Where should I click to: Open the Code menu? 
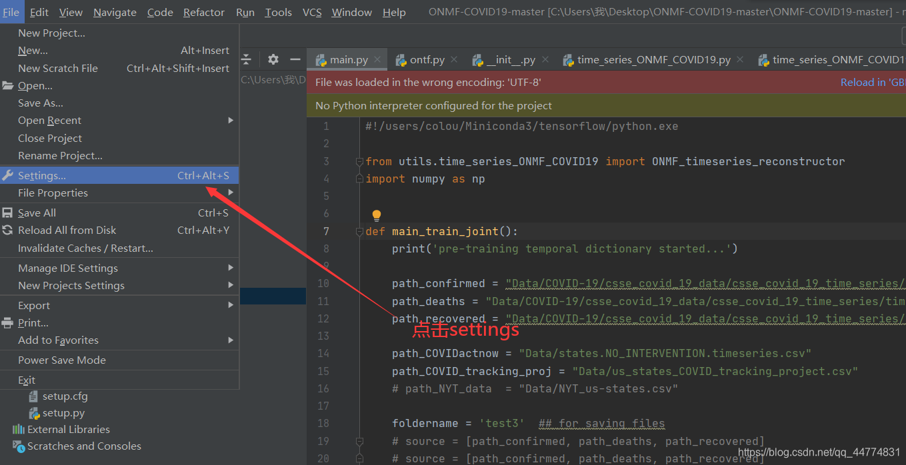point(160,12)
